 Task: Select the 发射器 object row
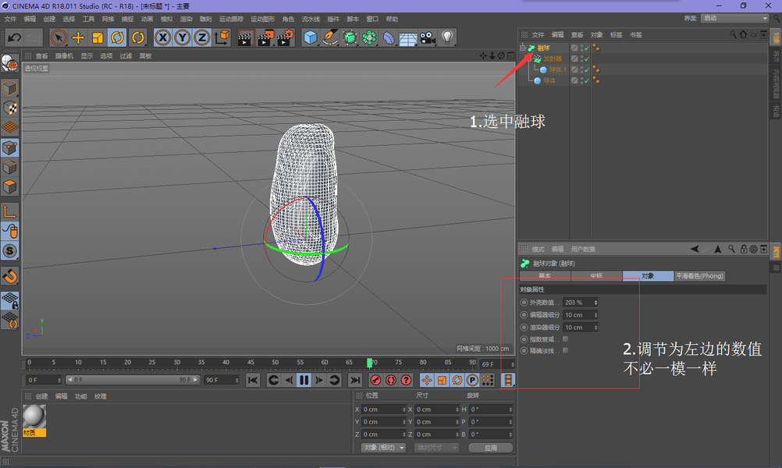coord(552,58)
